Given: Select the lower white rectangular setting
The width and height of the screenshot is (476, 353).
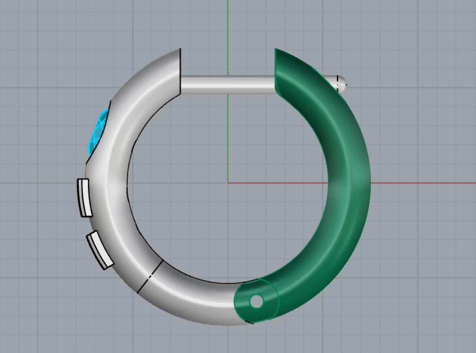Looking at the screenshot, I should pos(100,250).
